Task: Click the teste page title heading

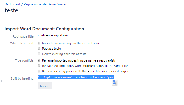Action: coord(11,10)
